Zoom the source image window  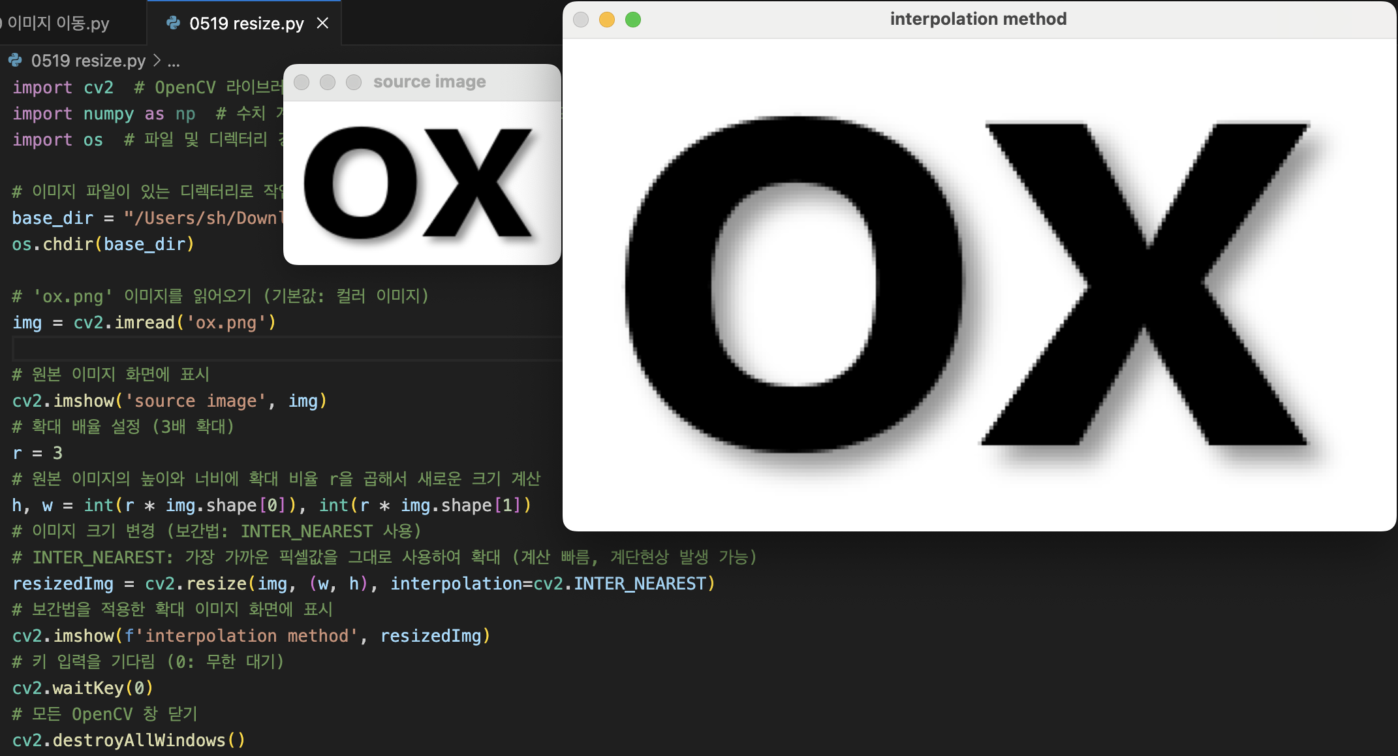(x=354, y=82)
